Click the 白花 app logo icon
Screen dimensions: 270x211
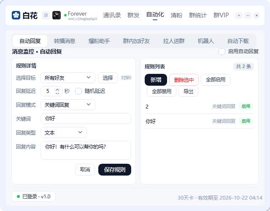(x=16, y=15)
